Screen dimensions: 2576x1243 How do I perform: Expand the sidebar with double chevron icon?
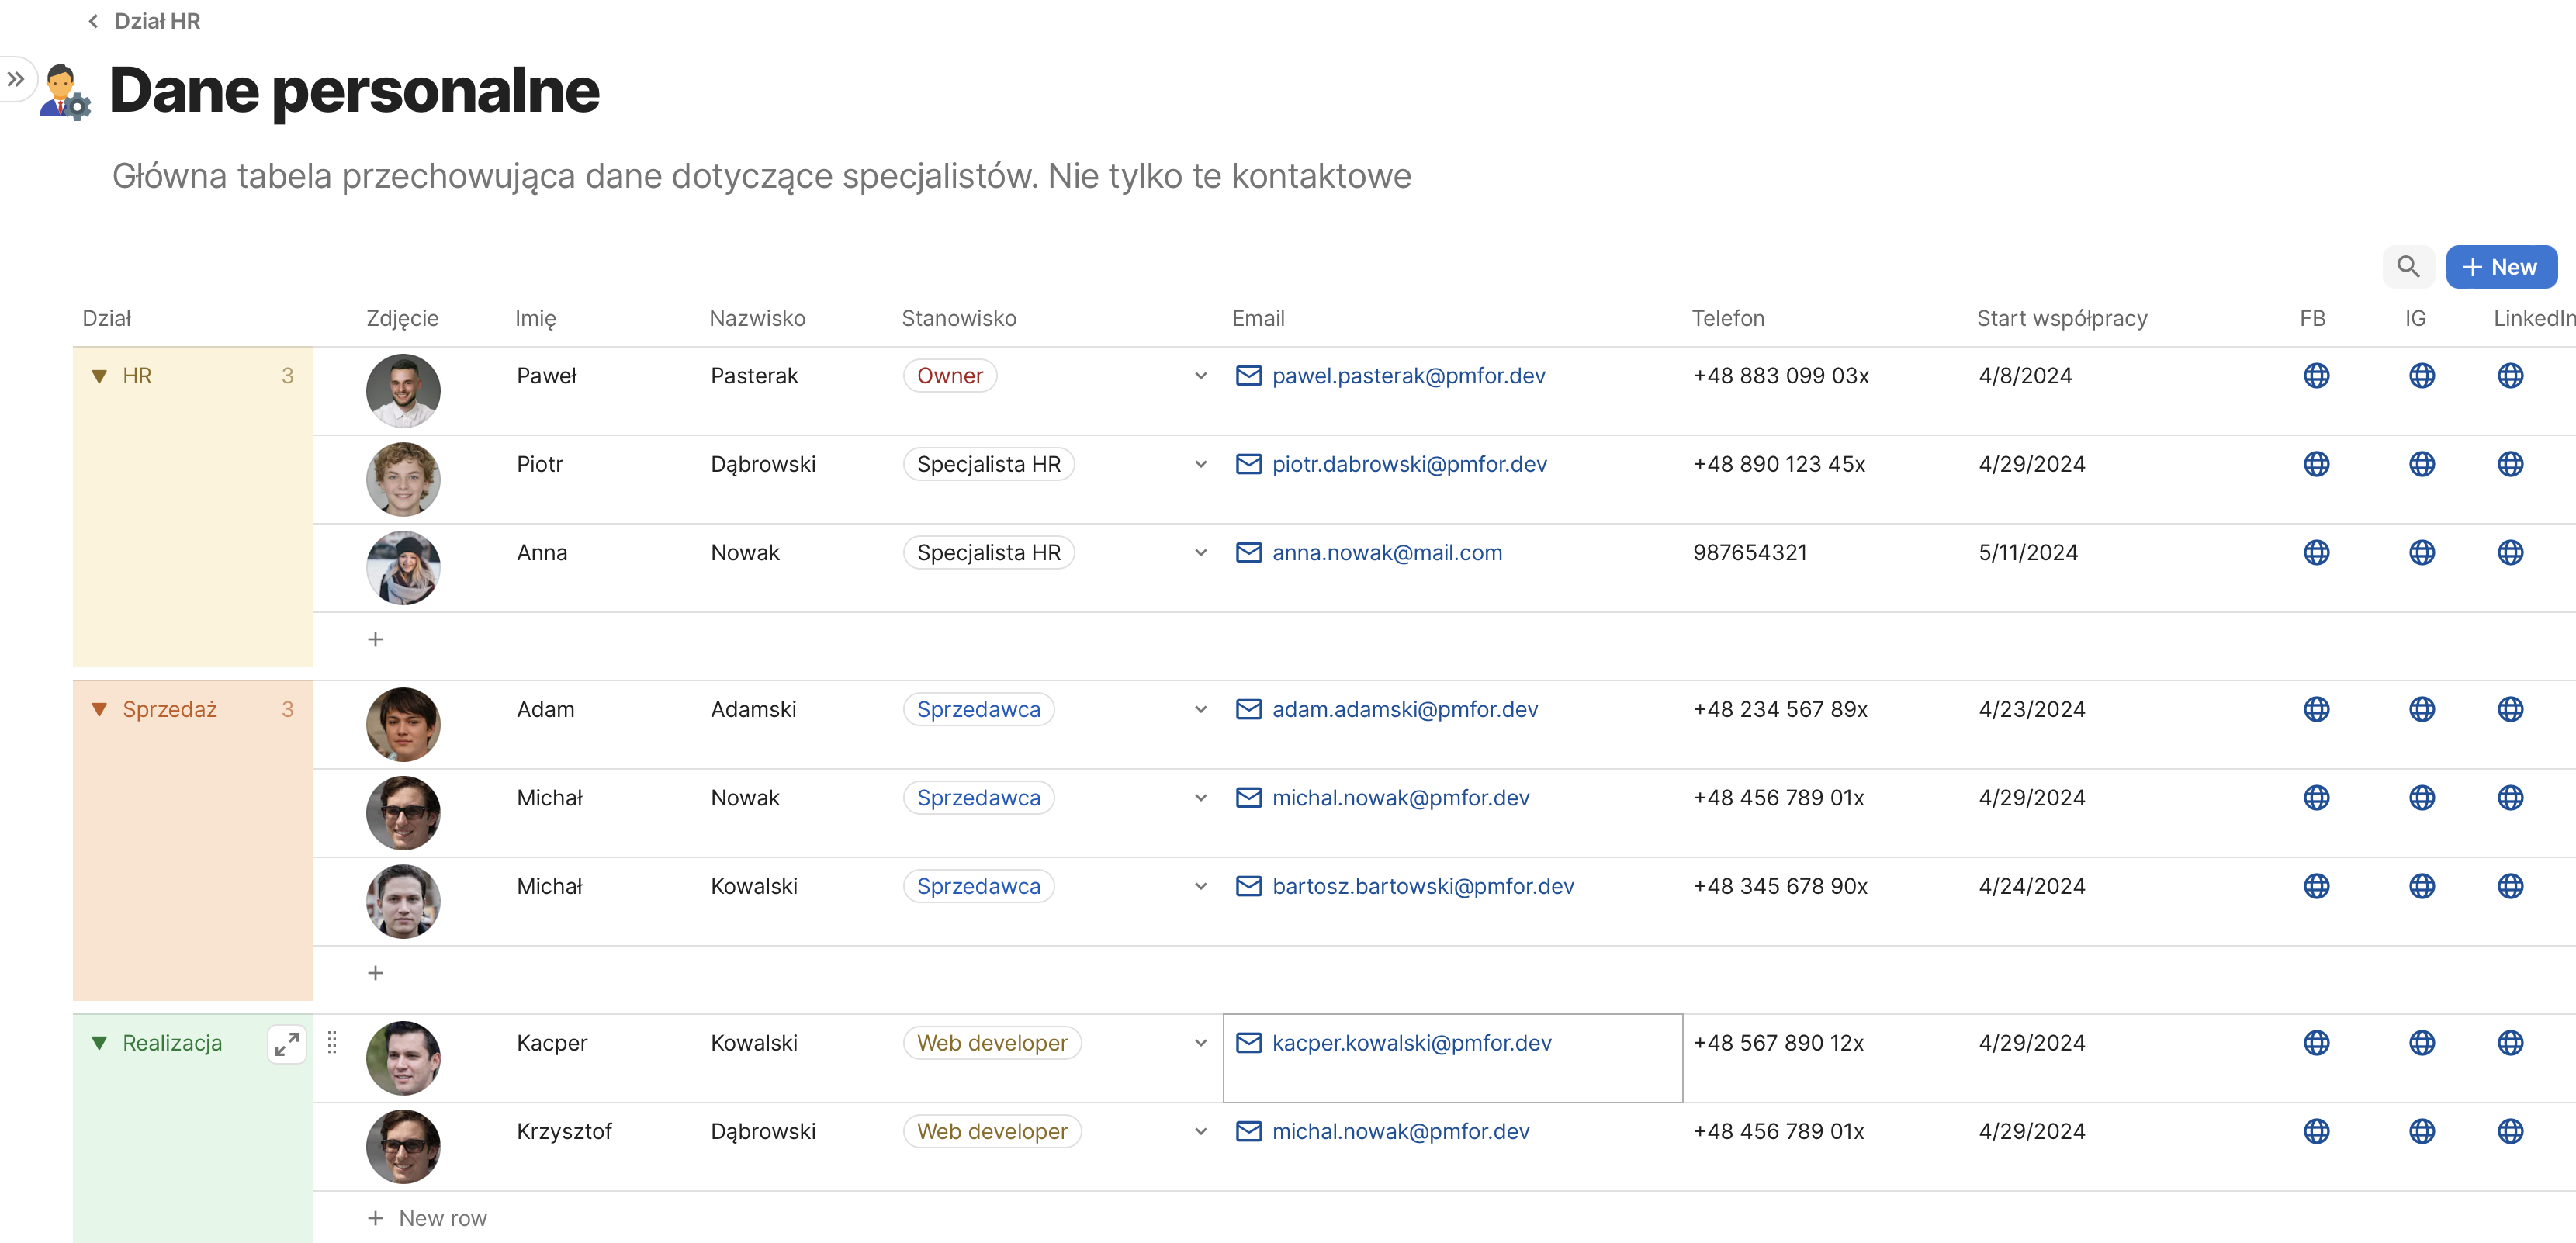click(x=16, y=79)
